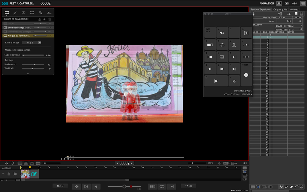307x192 pixels.
Task: Toggle Masque du format d'image guide
Action: (5, 36)
